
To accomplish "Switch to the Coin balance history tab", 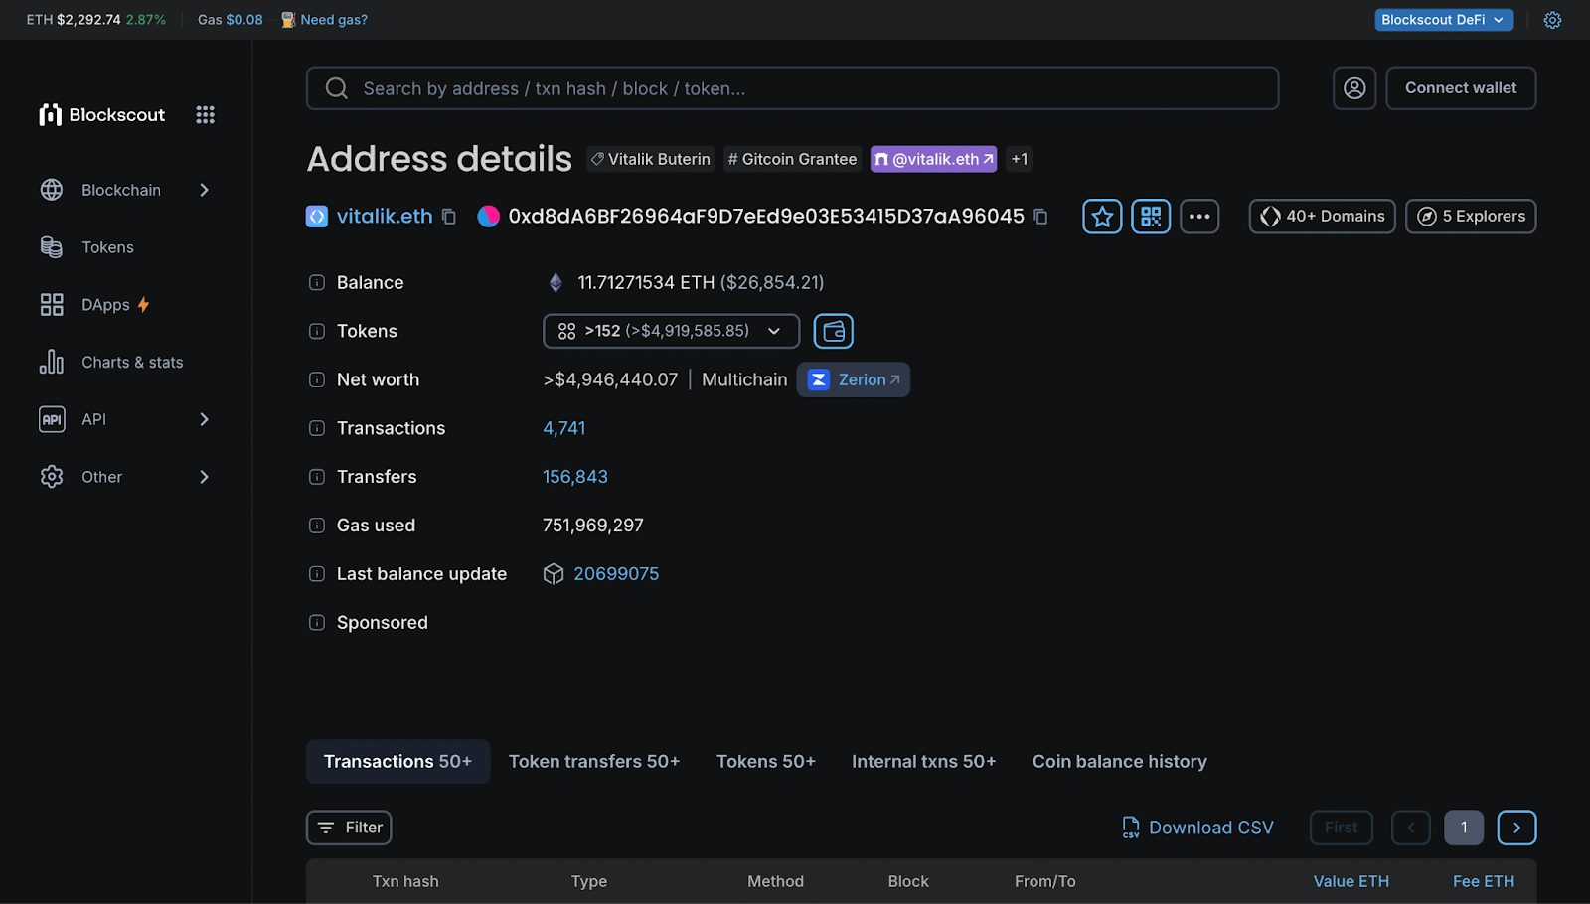I will click(x=1120, y=762).
